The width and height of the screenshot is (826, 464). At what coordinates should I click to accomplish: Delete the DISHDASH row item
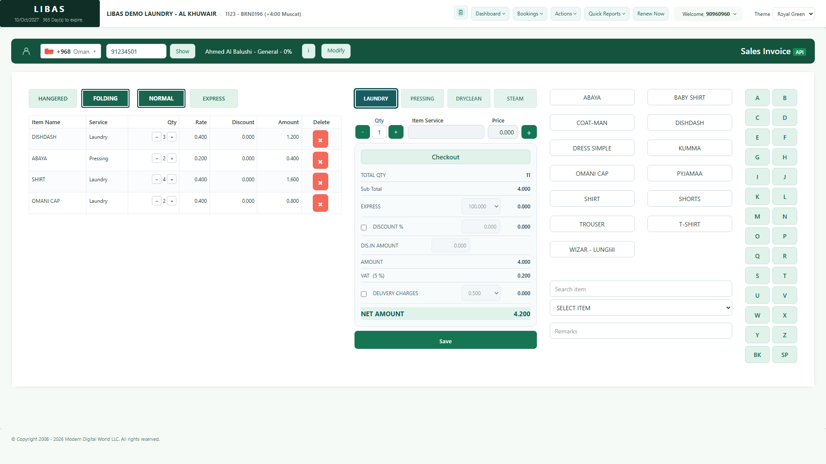point(320,139)
